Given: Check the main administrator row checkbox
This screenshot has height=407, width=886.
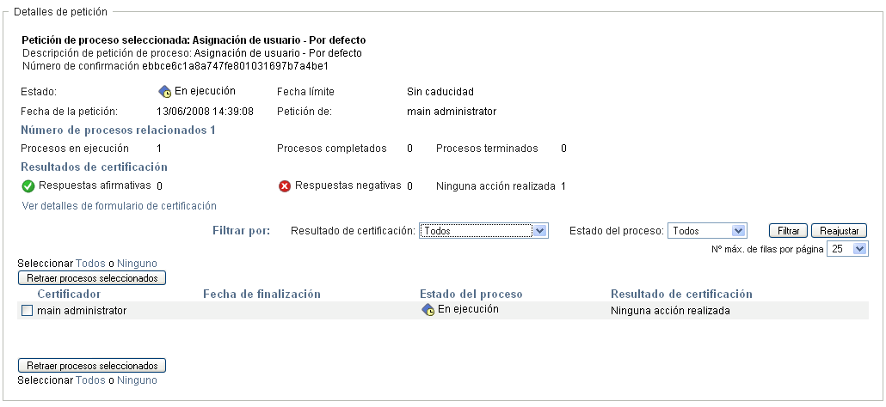Looking at the screenshot, I should [27, 311].
